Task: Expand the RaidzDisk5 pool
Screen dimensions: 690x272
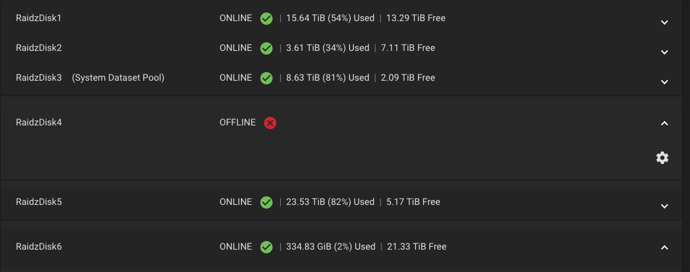Action: tap(665, 206)
